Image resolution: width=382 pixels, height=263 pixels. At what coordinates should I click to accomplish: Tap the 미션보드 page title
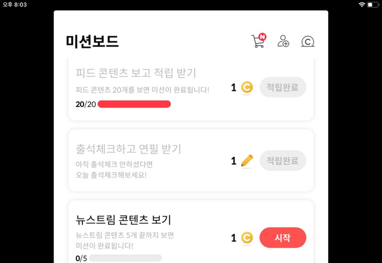click(93, 41)
